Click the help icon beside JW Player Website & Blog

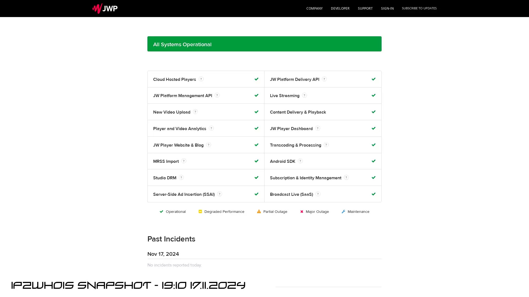point(209,145)
